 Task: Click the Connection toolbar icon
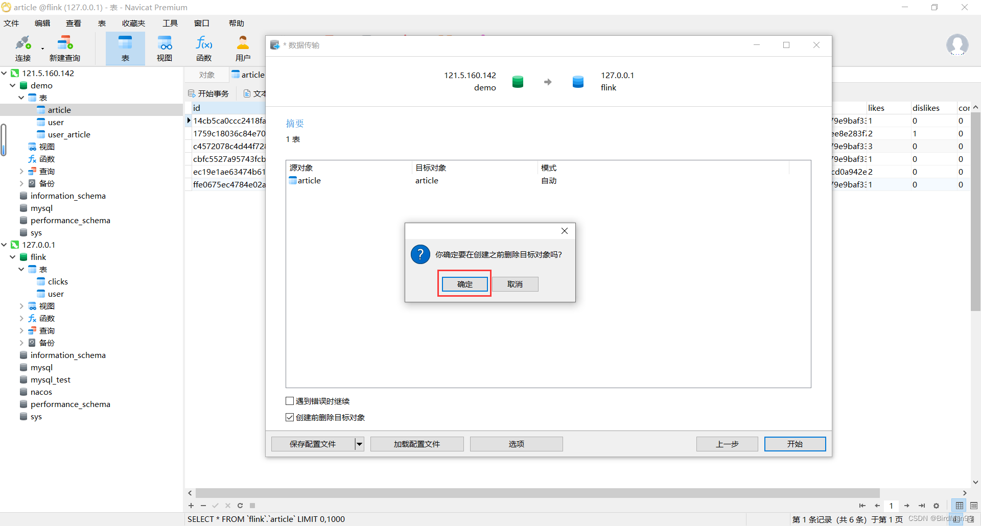coord(23,49)
